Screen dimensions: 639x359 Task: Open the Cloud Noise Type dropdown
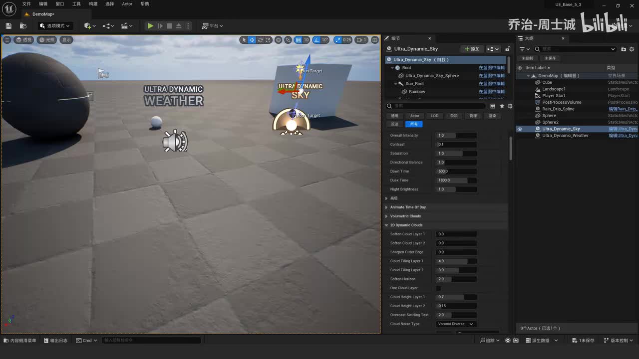[x=456, y=324]
